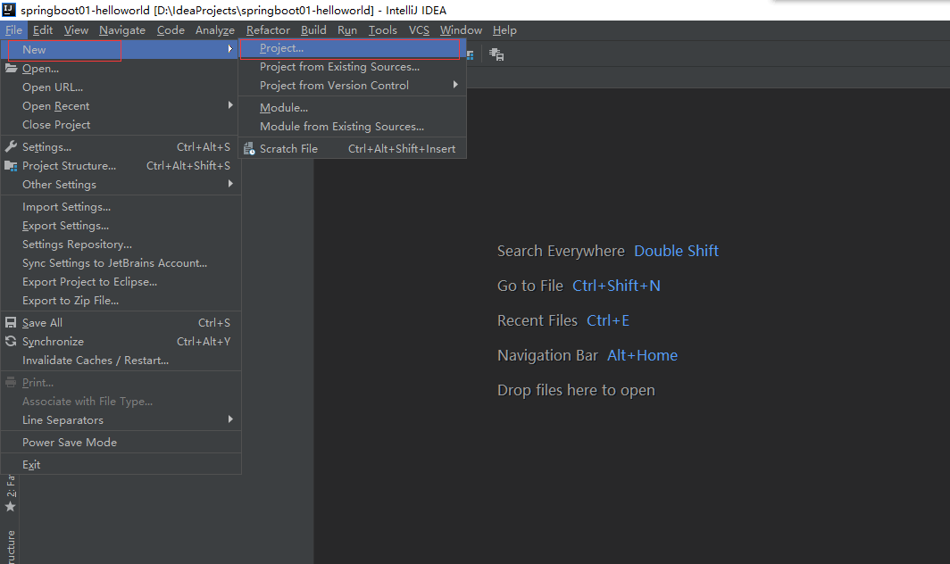This screenshot has width=950, height=564.
Task: Open the VCS menu
Action: pos(420,30)
